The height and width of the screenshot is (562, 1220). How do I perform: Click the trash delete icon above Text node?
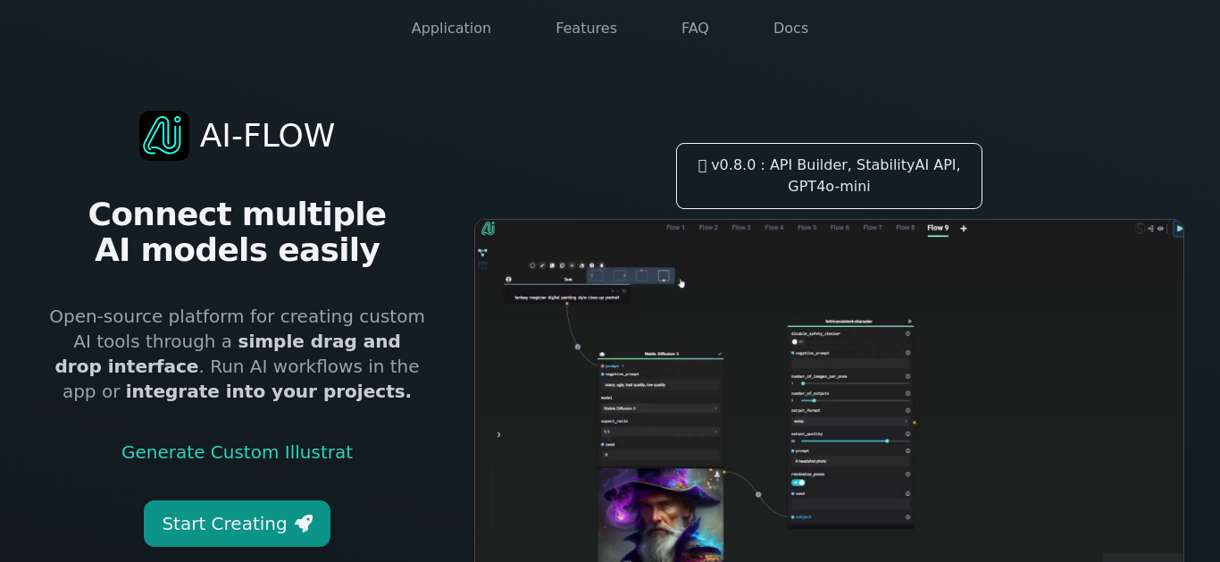click(x=601, y=265)
